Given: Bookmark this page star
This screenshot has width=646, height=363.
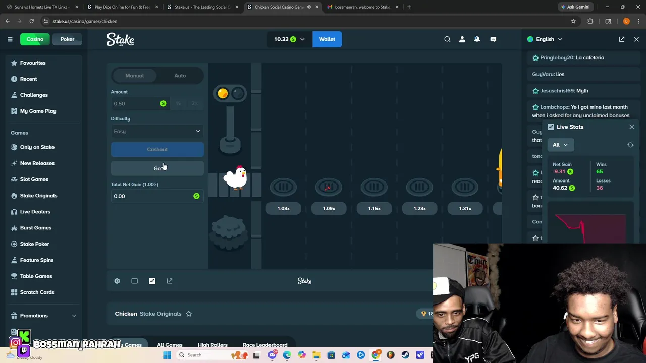Looking at the screenshot, I should click(x=573, y=21).
